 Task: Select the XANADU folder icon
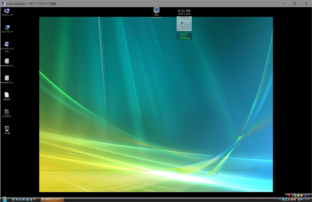pyautogui.click(x=7, y=96)
